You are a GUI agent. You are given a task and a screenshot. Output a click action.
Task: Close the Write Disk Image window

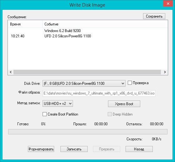(168, 3)
